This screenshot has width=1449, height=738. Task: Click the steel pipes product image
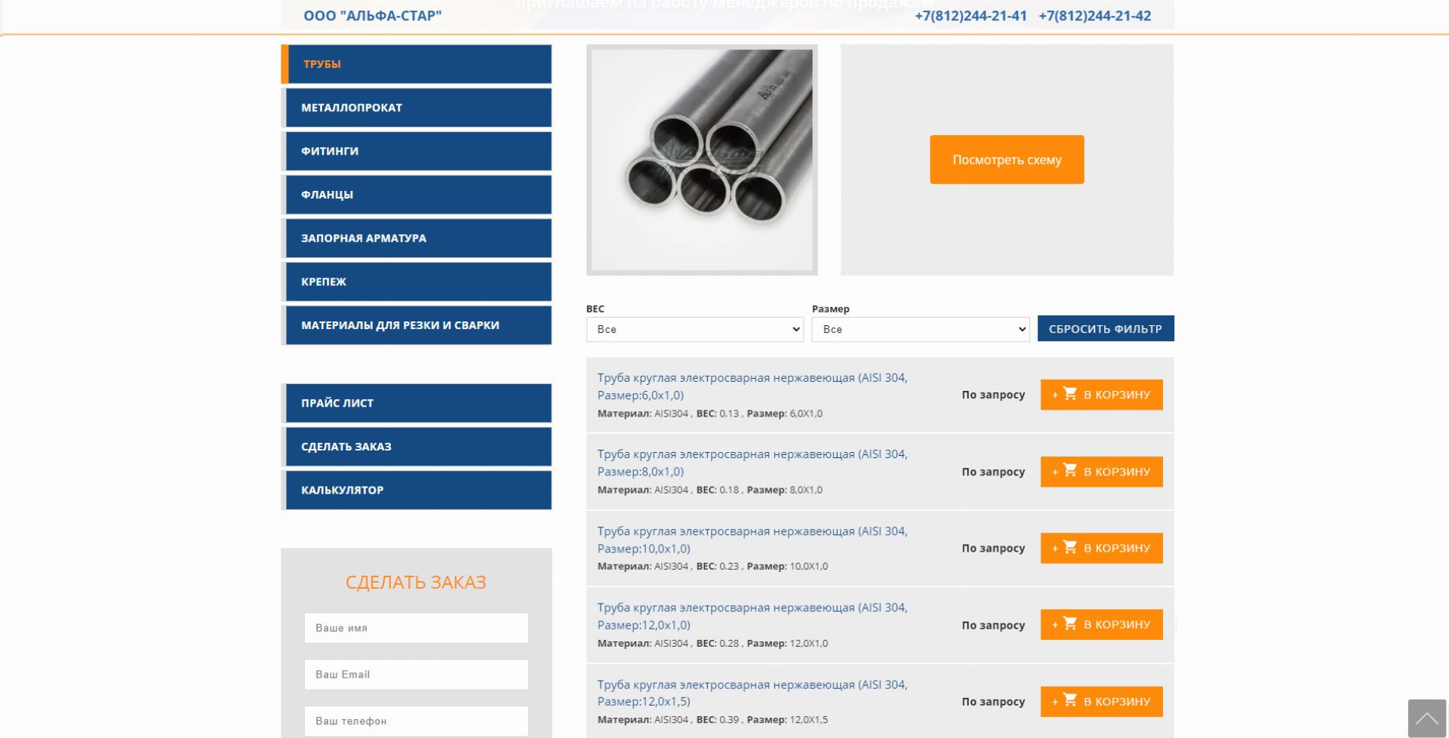pyautogui.click(x=701, y=160)
